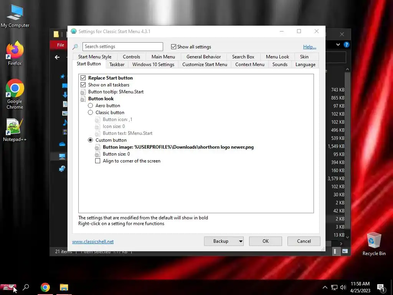Uncheck Replace Start button
The image size is (393, 295).
click(83, 78)
